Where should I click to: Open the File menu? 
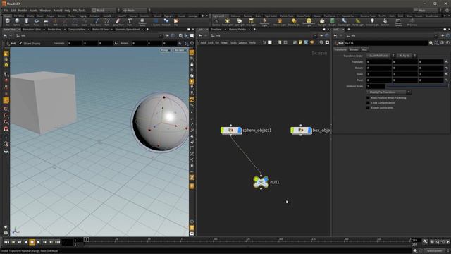click(x=6, y=10)
